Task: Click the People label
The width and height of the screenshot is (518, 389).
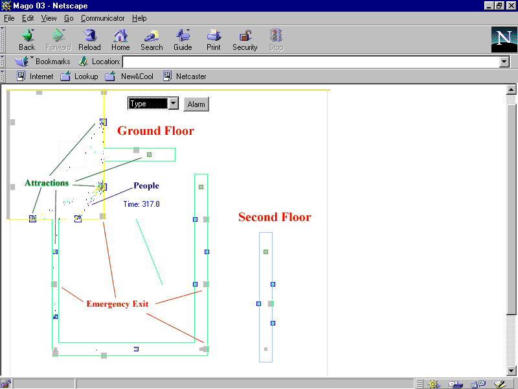Action: pyautogui.click(x=146, y=185)
